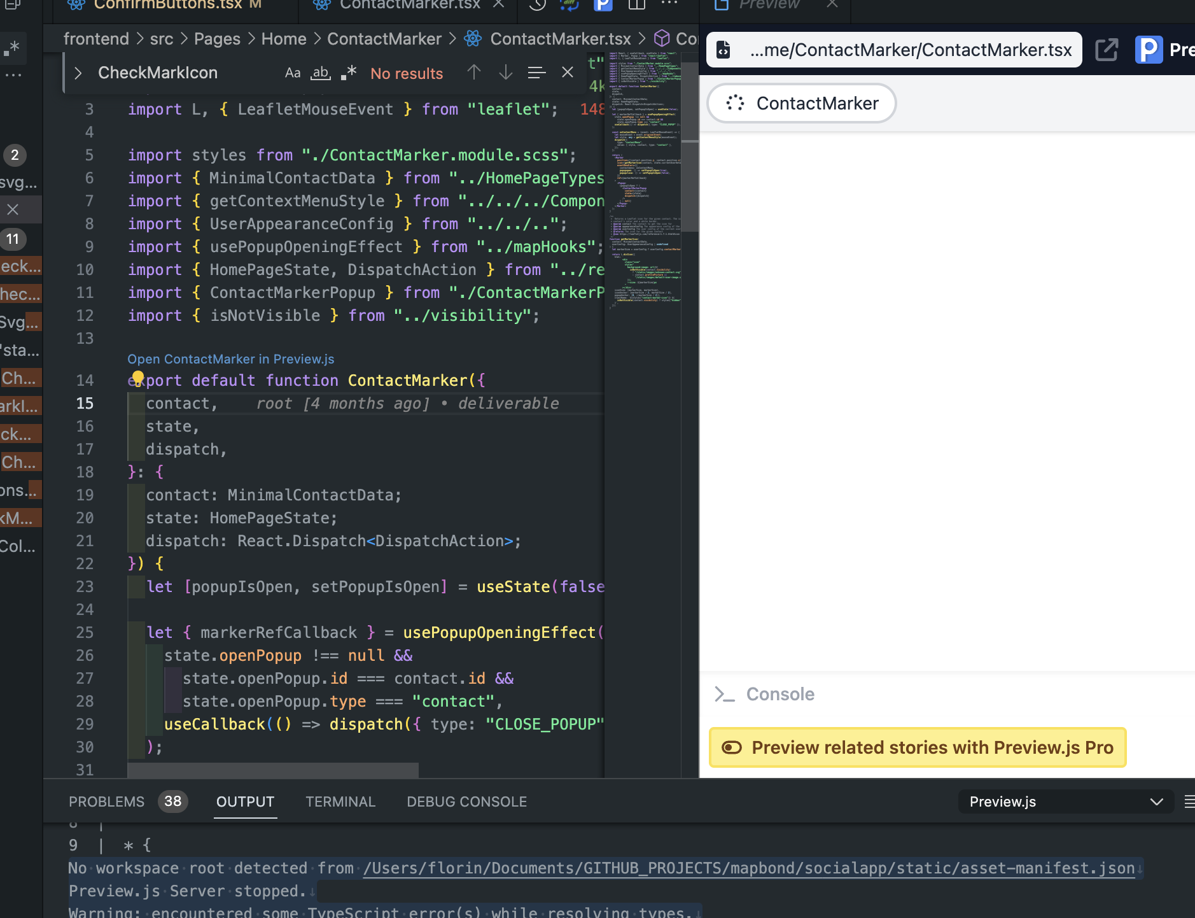Screen dimensions: 1195x918
Task: Expand the find widget replace chevron
Action: 78,73
